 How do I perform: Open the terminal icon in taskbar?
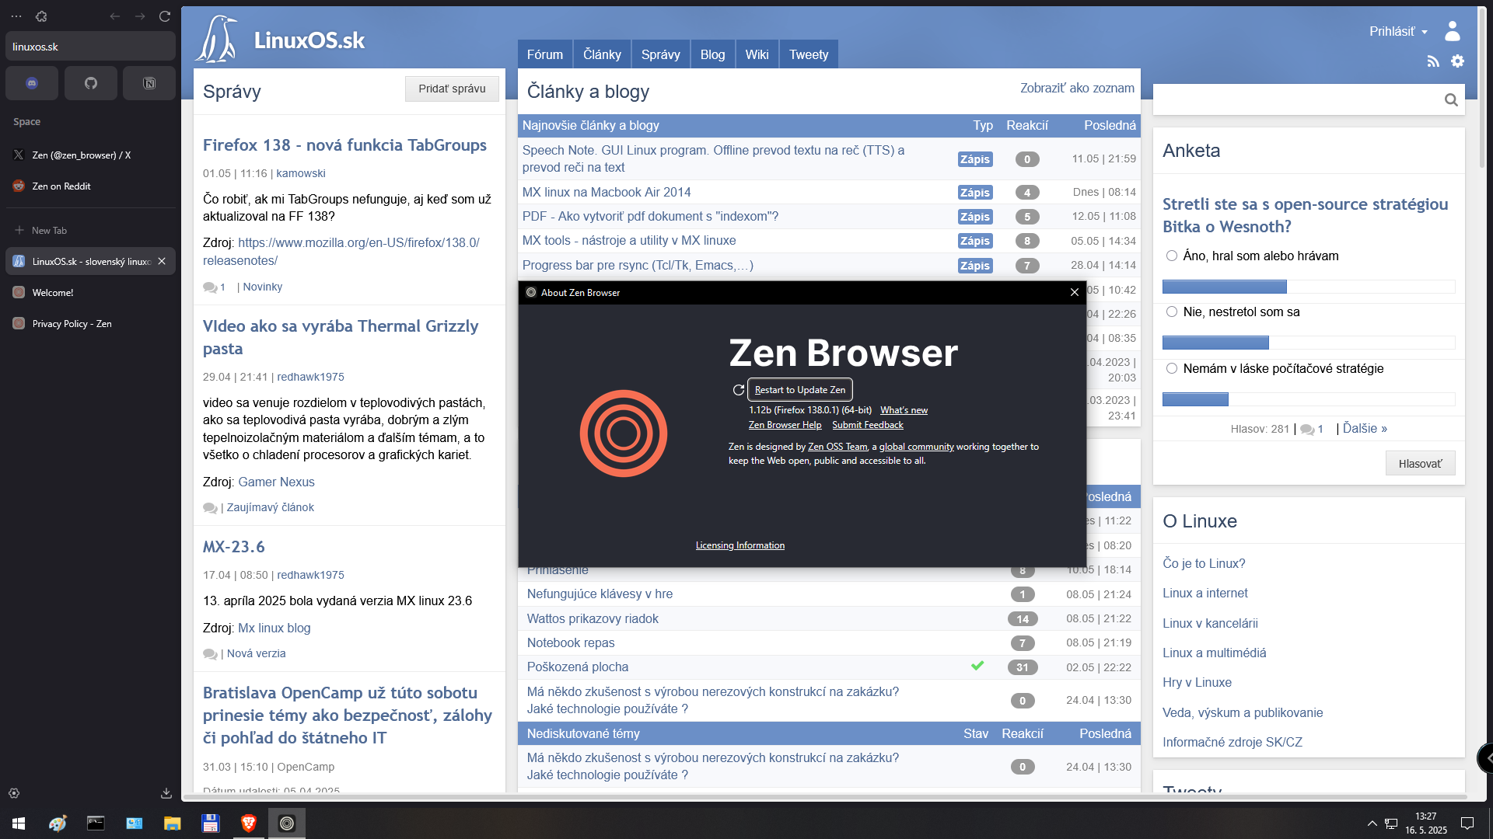tap(96, 823)
